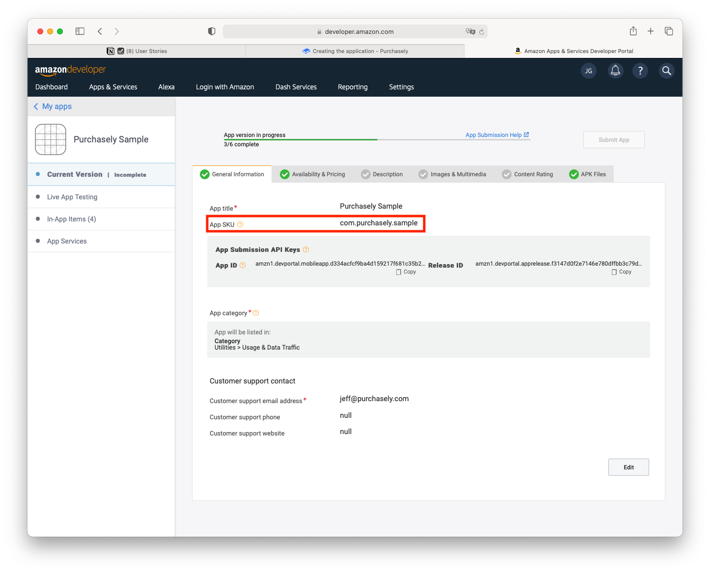Click the amazon developer logo
This screenshot has width=710, height=573.
[x=70, y=70]
